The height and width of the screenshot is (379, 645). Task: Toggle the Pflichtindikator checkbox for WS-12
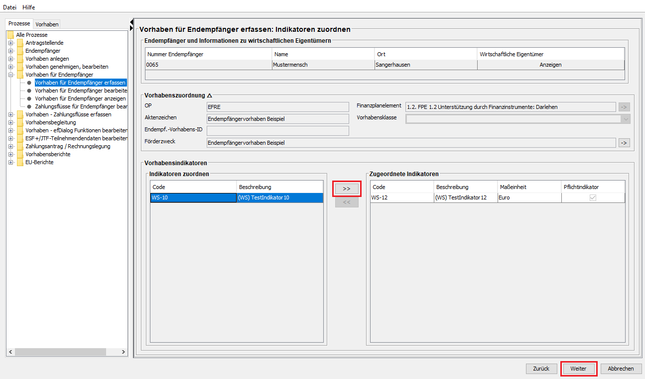pos(593,197)
